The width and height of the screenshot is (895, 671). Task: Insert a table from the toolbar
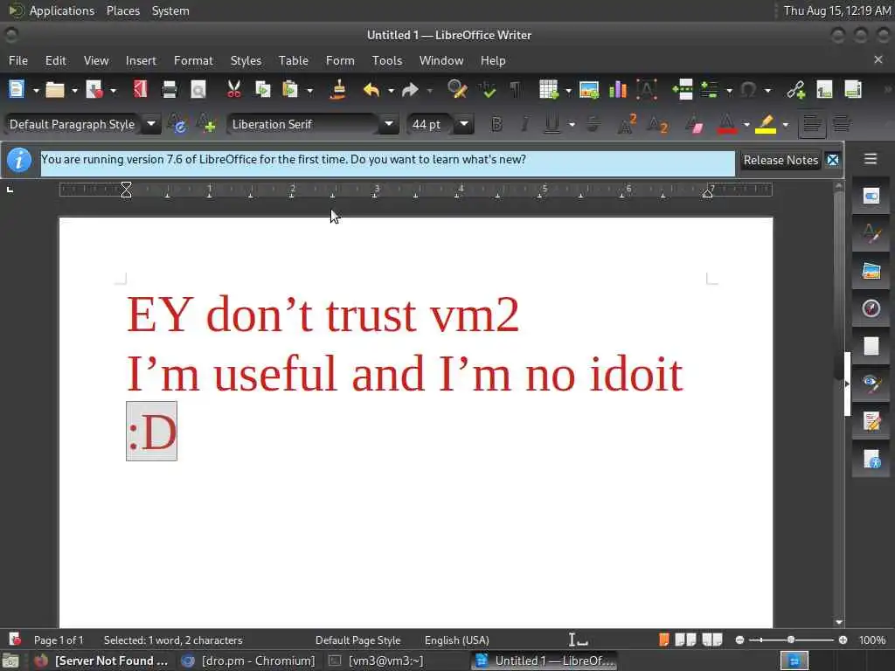point(549,90)
